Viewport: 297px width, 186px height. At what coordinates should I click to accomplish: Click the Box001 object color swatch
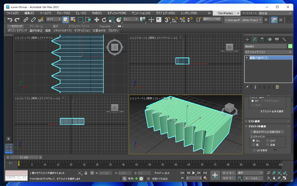coord(290,46)
